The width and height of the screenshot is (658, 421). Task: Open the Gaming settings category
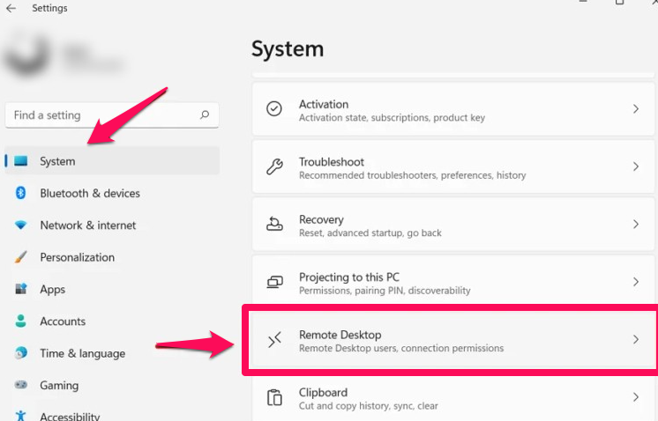112,385
